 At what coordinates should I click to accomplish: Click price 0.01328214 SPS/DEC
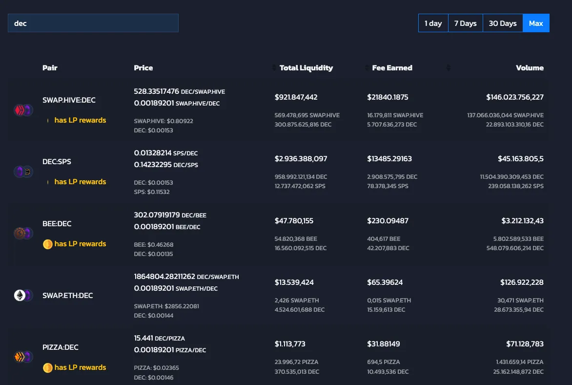pyautogui.click(x=165, y=153)
